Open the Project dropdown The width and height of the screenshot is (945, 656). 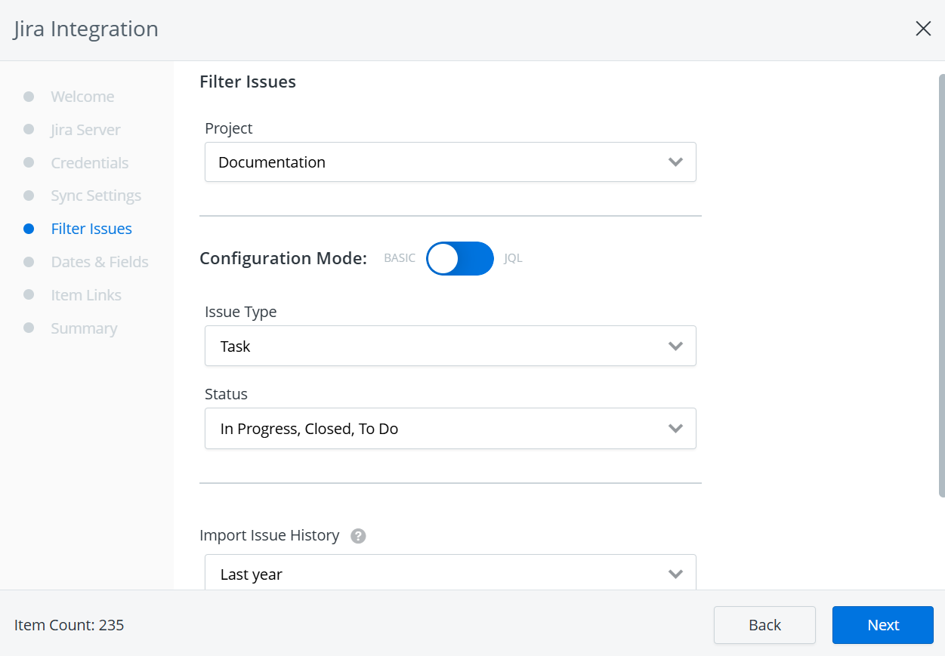(450, 162)
